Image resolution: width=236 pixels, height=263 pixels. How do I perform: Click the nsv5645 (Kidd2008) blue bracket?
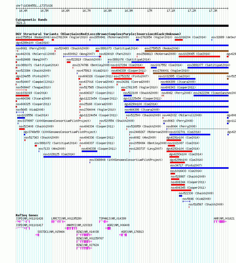pos(20,112)
